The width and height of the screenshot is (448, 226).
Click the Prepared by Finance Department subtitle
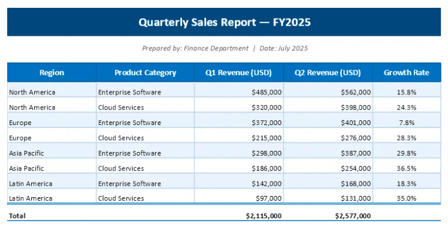point(225,48)
